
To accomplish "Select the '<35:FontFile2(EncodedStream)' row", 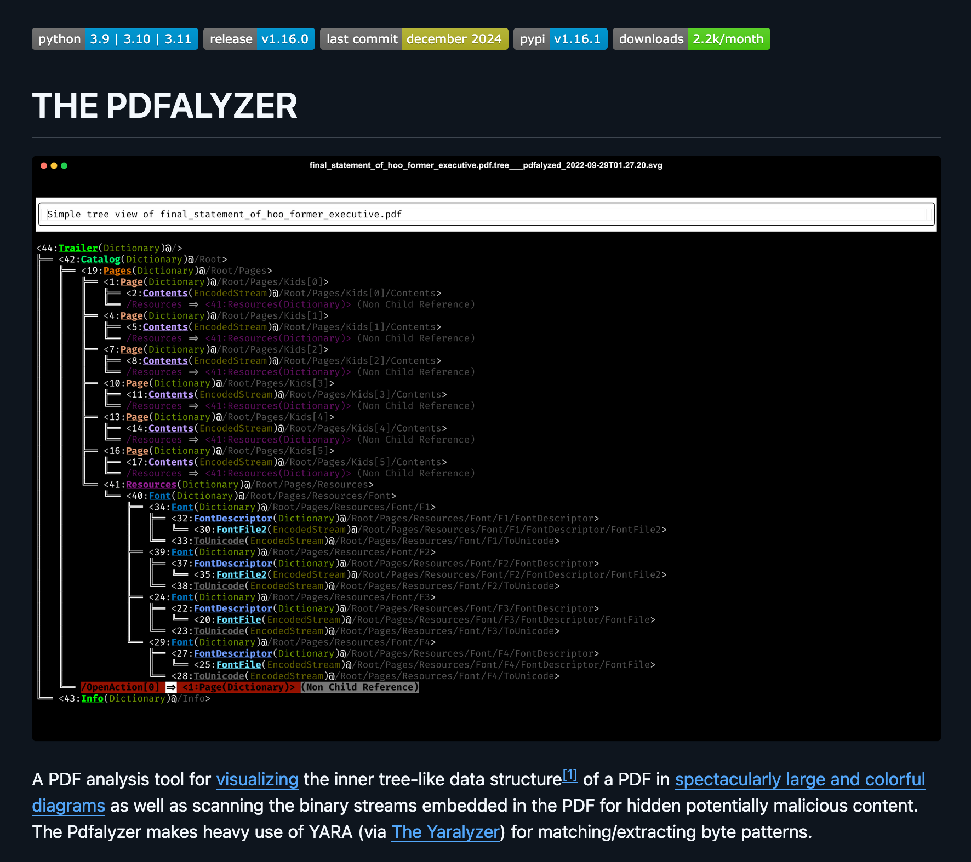I will pos(430,574).
